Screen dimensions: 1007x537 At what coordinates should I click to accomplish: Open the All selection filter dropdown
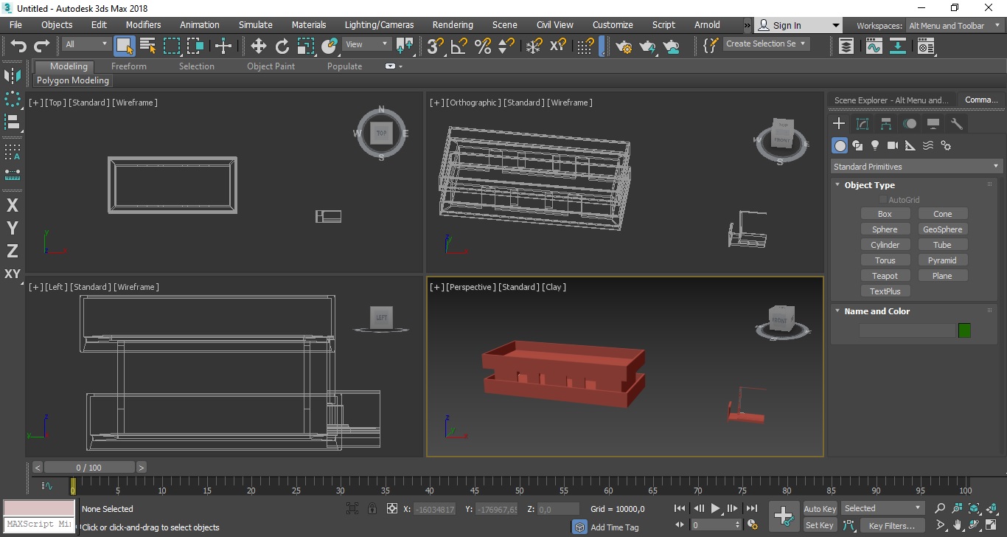pyautogui.click(x=86, y=44)
